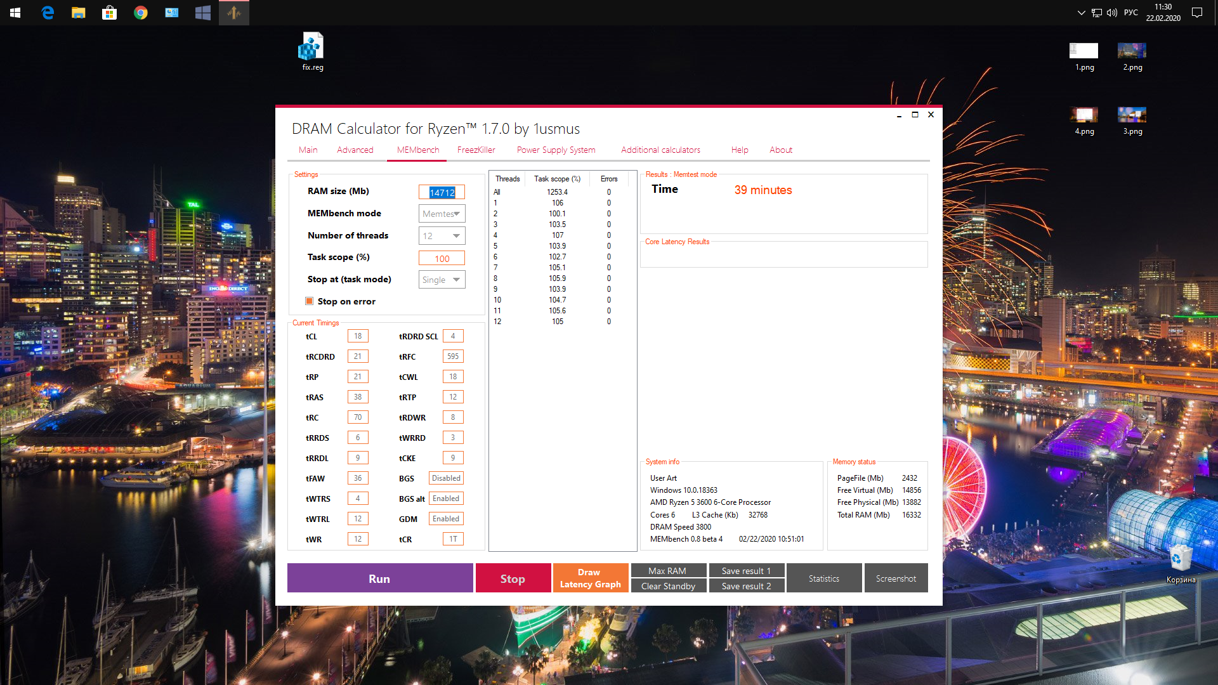The width and height of the screenshot is (1218, 685).
Task: Switch to the Advanced tab
Action: (x=355, y=150)
